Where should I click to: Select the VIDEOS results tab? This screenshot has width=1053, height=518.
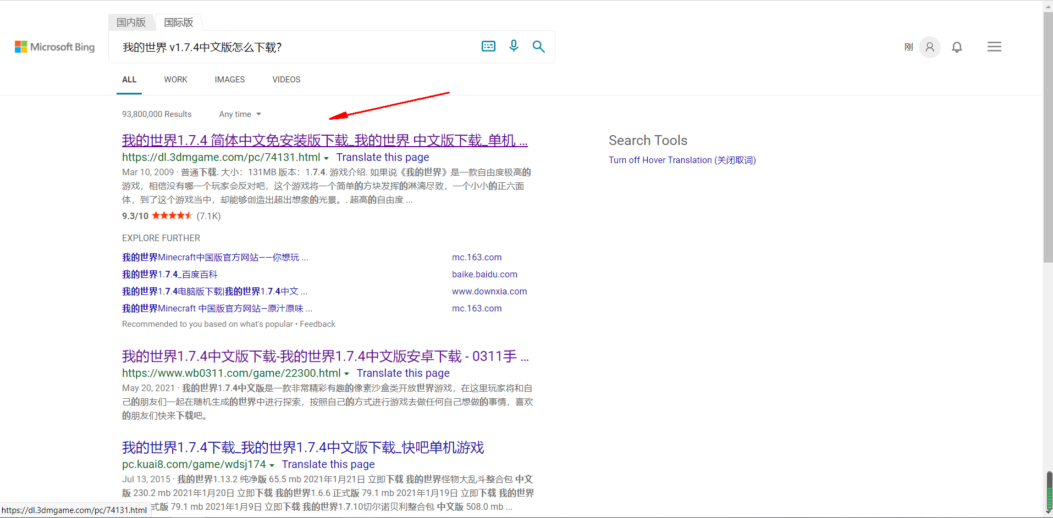pos(286,80)
